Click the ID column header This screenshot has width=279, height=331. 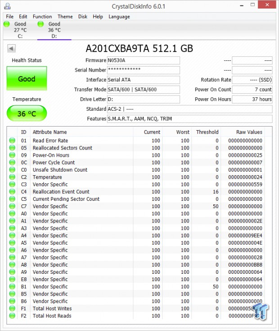[23, 132]
